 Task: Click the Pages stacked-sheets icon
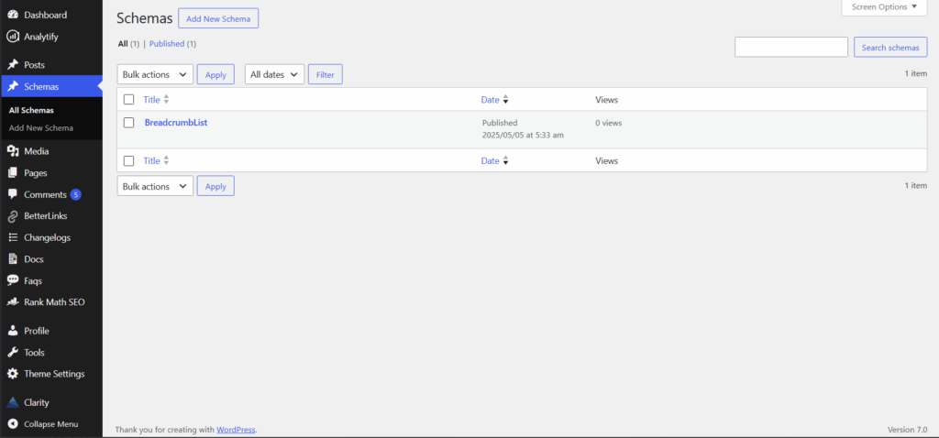point(13,173)
